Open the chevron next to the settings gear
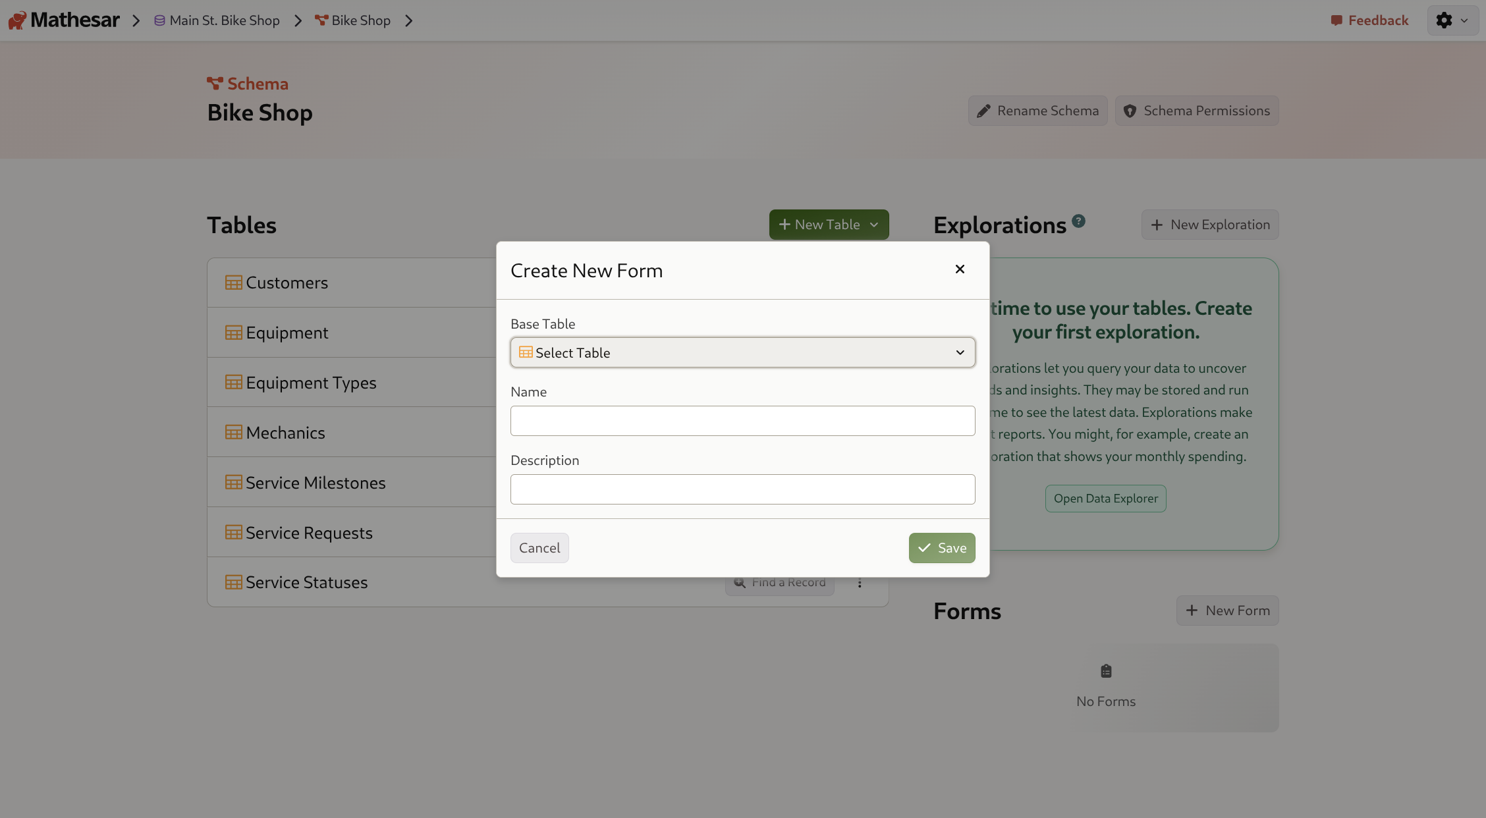 click(1464, 20)
